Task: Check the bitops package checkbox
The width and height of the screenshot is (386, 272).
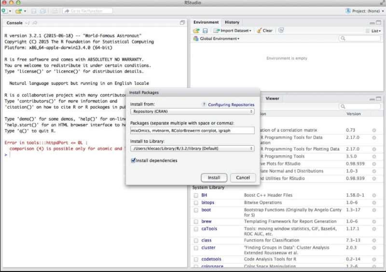Action: click(196, 203)
